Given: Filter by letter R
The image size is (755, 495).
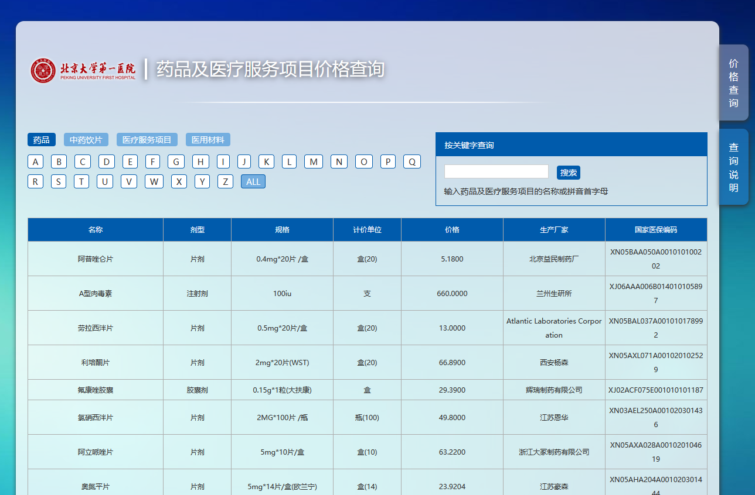Looking at the screenshot, I should point(35,181).
